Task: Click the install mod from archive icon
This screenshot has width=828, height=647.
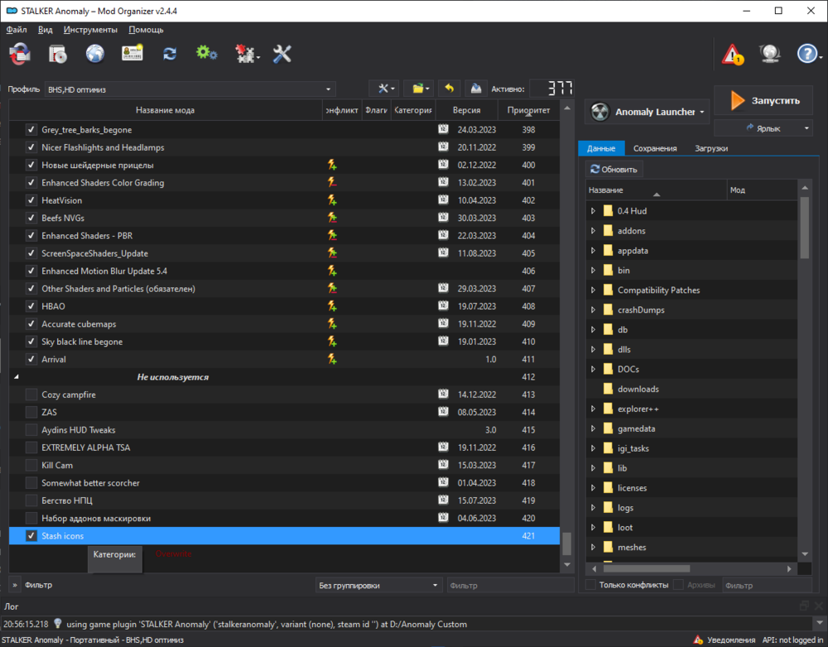Action: click(x=57, y=54)
